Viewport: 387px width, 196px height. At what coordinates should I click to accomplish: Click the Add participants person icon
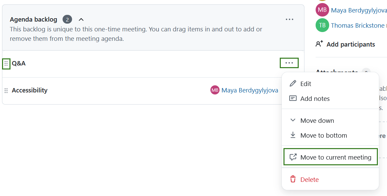tap(319, 44)
